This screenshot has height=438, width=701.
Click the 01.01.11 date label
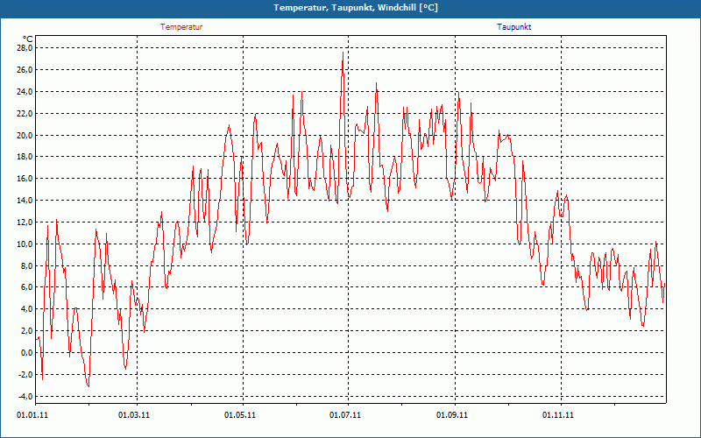point(32,415)
